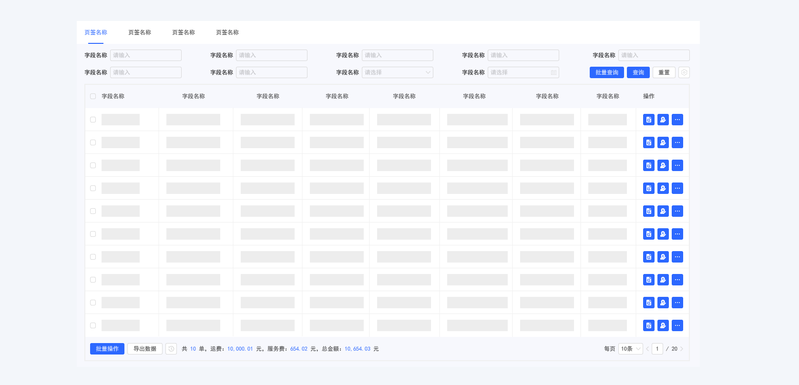Image resolution: width=799 pixels, height=385 pixels.
Task: Click the payment hand icon in the fifth table row
Action: (663, 211)
